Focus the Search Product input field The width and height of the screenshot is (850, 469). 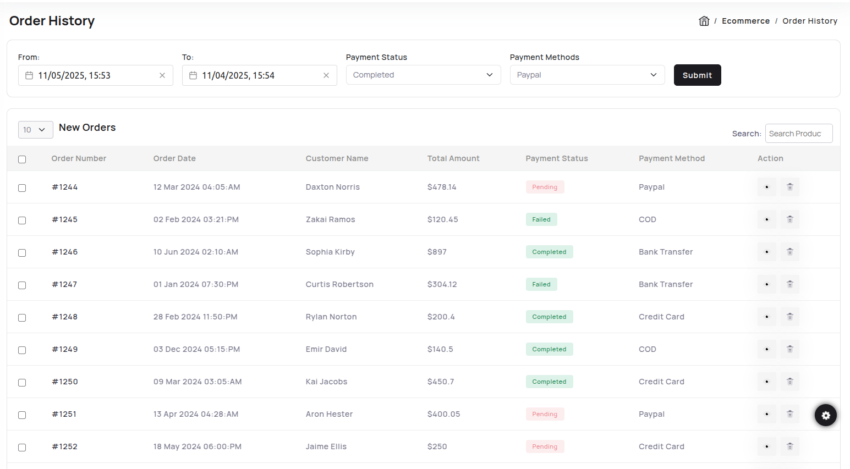pos(799,134)
